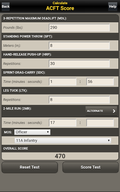Tap the Back button
Image resolution: width=120 pixels, height=192 pixels.
click(x=6, y=7)
